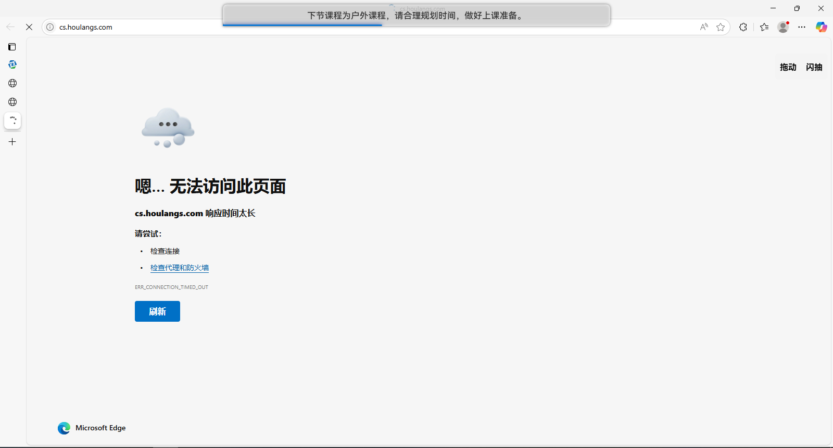
Task: Click the 闪抽 button
Action: tap(814, 67)
